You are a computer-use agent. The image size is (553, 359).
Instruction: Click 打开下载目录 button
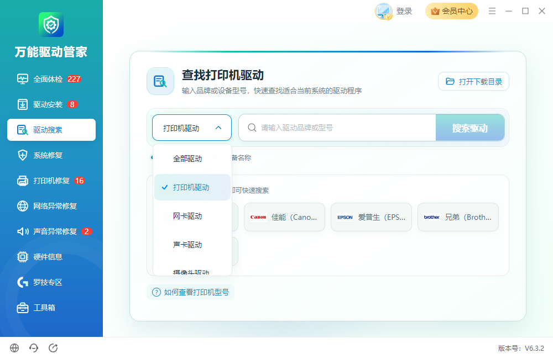[474, 81]
